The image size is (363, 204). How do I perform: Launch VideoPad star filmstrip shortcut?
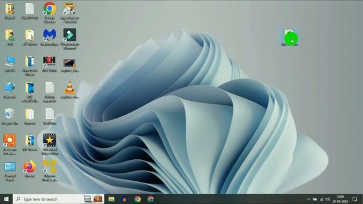(x=49, y=144)
